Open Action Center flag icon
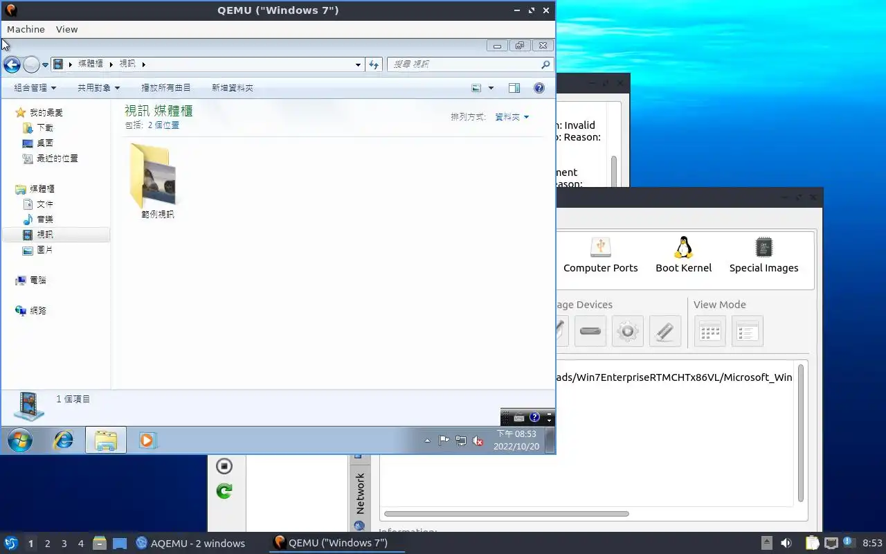The height and width of the screenshot is (554, 886). [444, 440]
